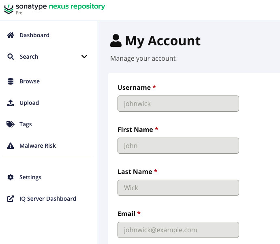
Task: Expand the Search menu chevron
Action: click(84, 57)
